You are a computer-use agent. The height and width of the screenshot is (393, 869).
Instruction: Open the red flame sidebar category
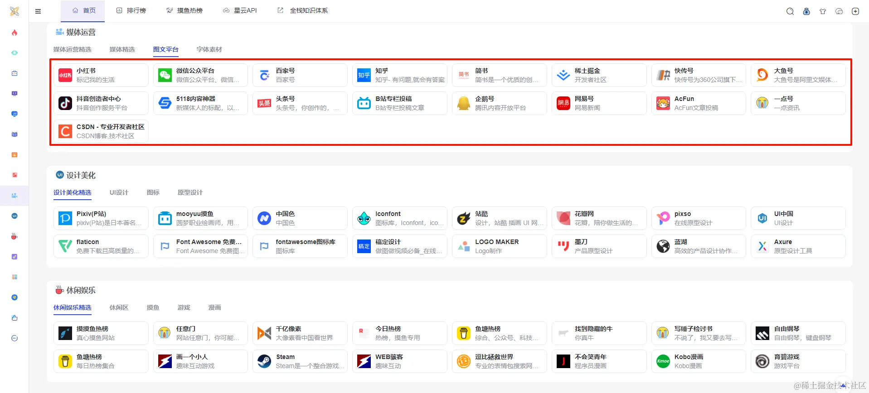click(15, 33)
